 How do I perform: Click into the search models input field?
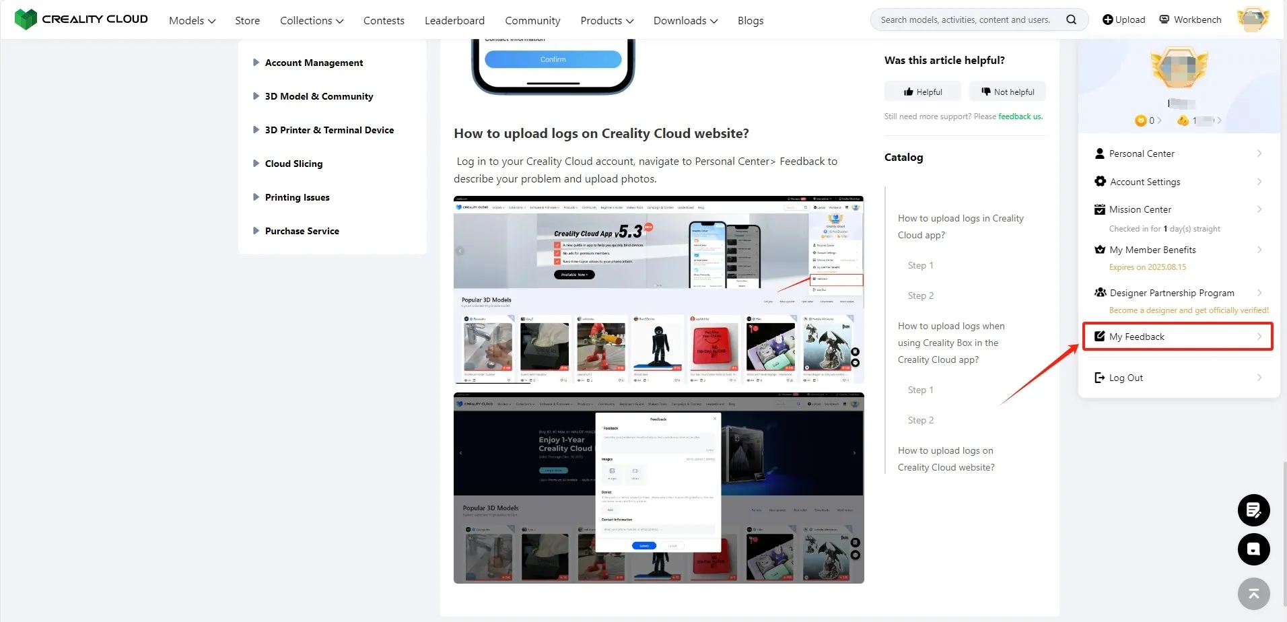966,20
